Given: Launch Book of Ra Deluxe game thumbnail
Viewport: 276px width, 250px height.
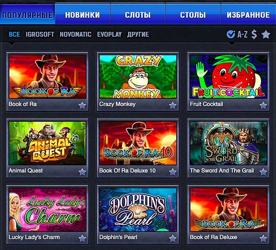Looking at the screenshot, I should [228, 209].
